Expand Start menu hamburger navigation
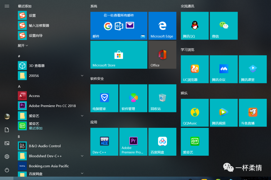The height and width of the screenshot is (180, 271). click(x=7, y=6)
